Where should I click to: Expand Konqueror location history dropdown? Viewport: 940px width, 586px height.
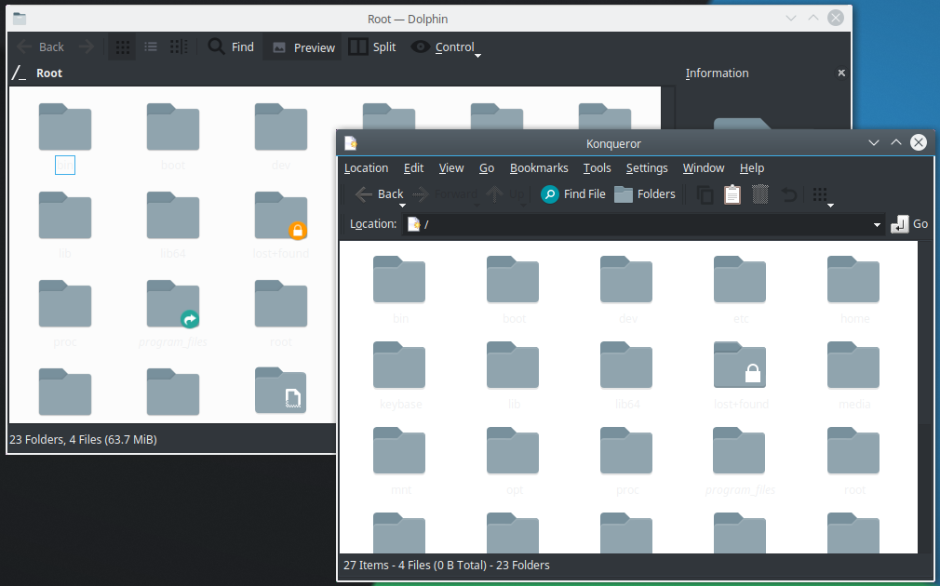[x=877, y=225]
